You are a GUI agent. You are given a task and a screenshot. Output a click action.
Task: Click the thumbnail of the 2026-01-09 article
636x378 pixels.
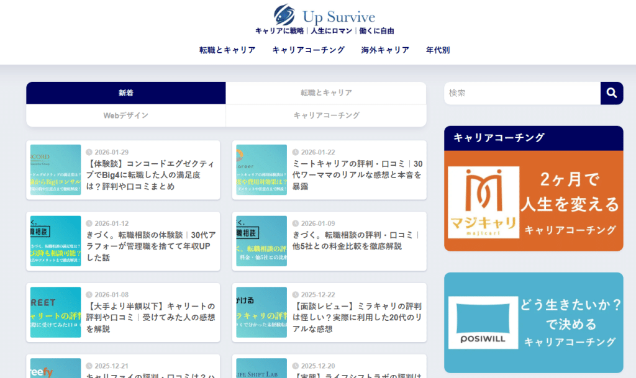click(261, 241)
